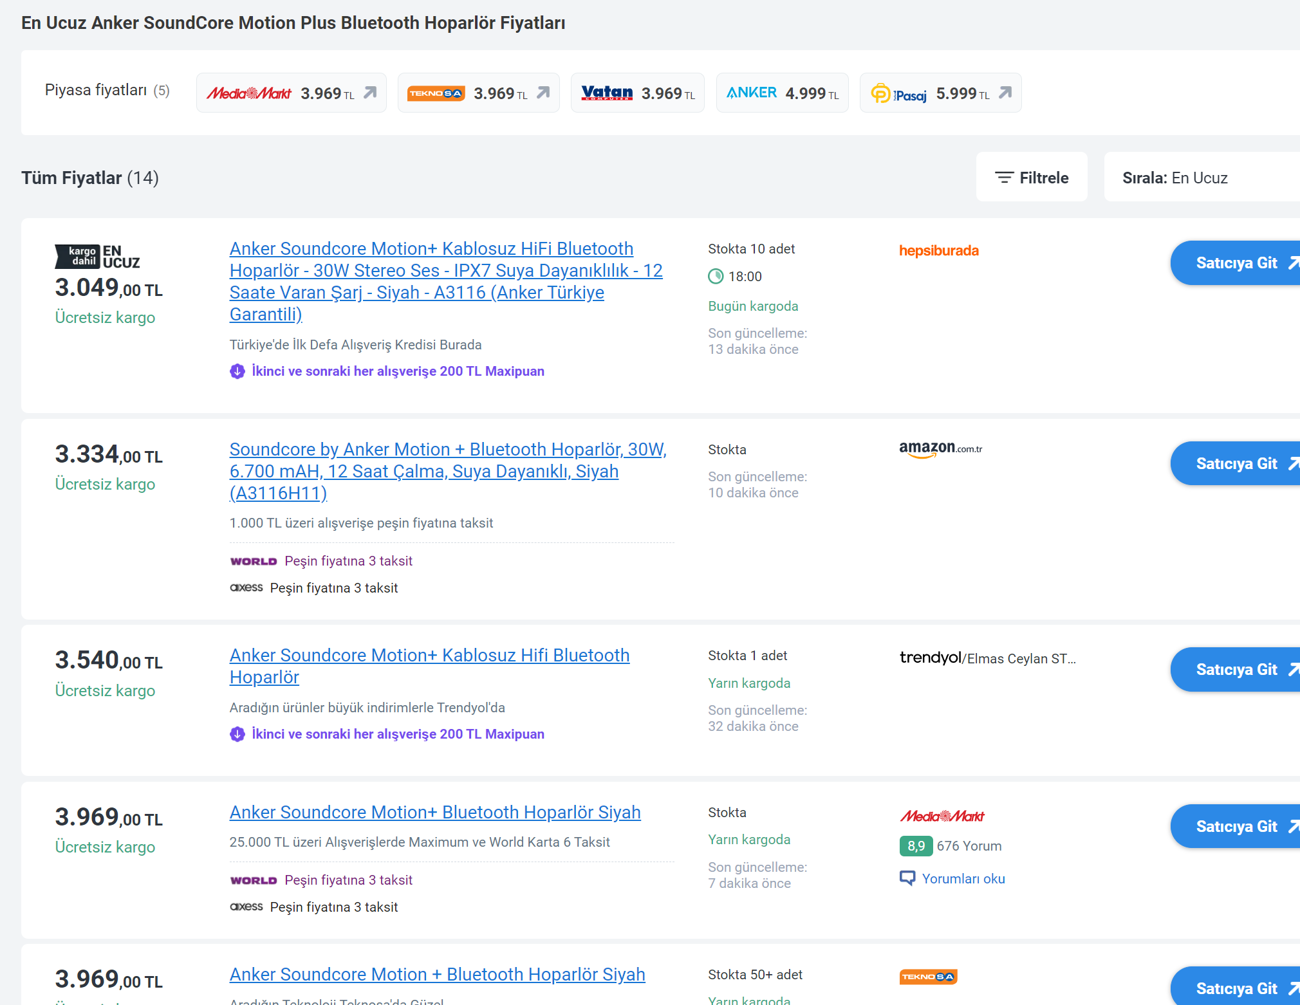The image size is (1300, 1005).
Task: Click World card logo in Amazon offer
Action: pos(254,561)
